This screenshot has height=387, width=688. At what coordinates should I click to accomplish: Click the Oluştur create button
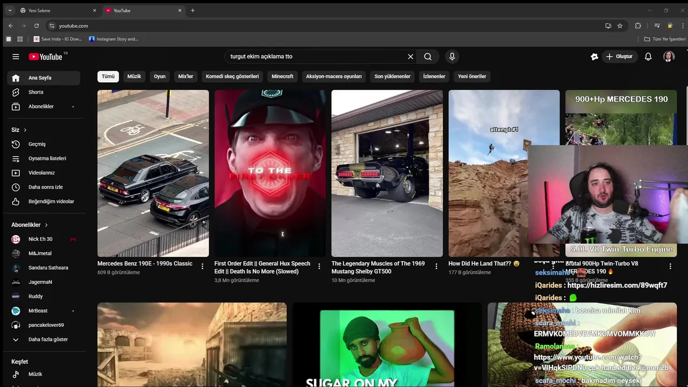(619, 56)
